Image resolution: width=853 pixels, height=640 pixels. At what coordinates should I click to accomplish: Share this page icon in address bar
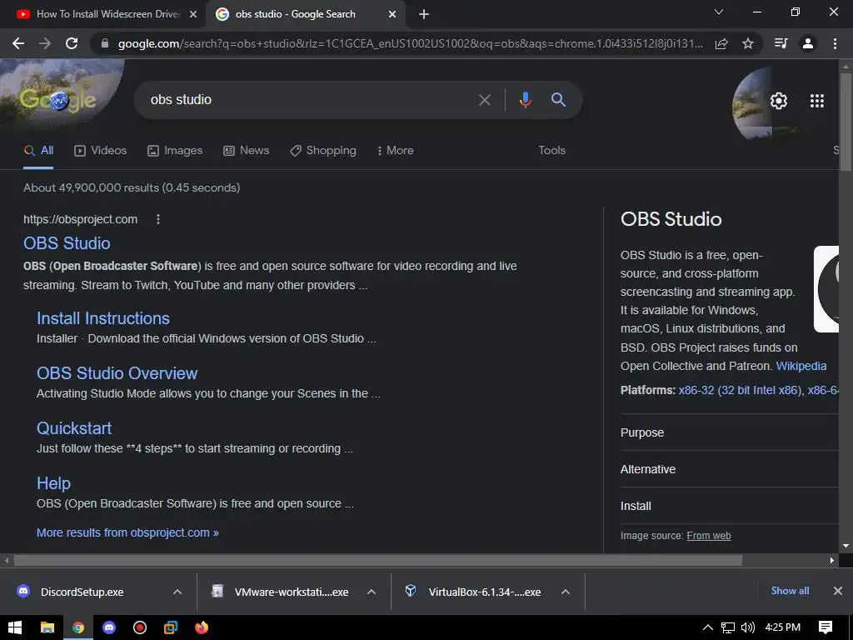(721, 43)
